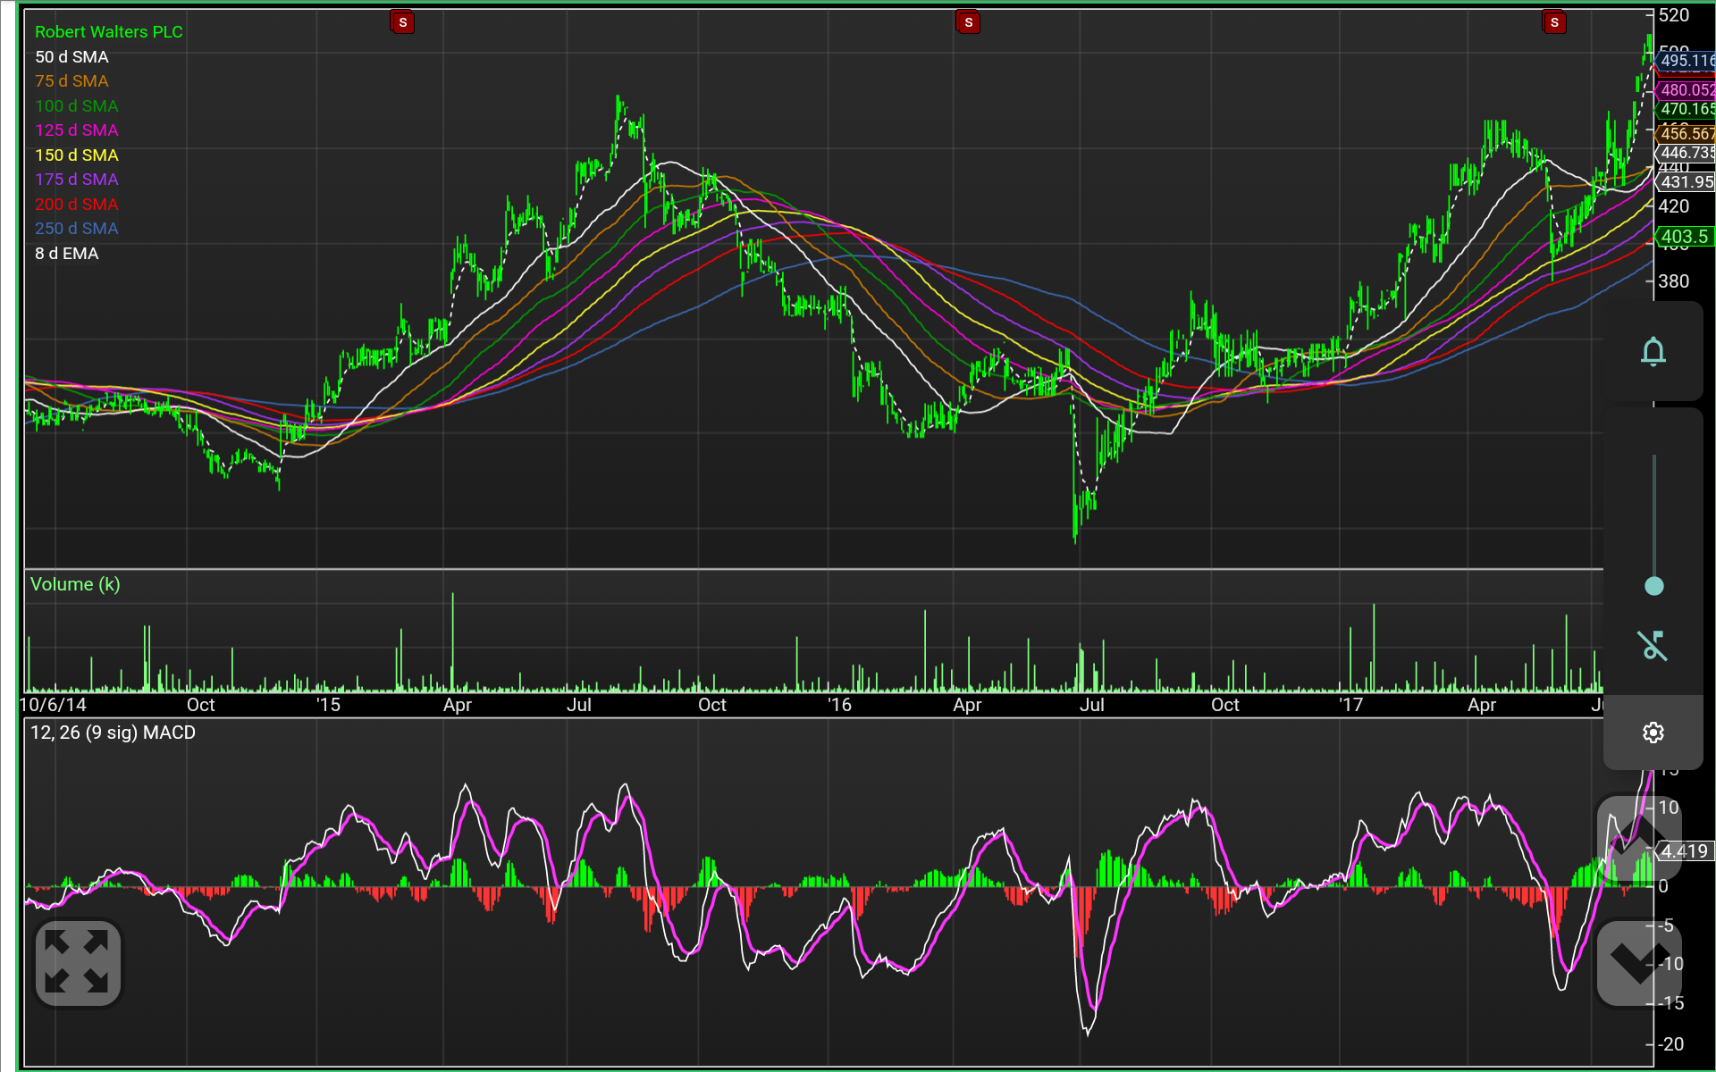
Task: Click the 470.165 green price tag
Action: click(1685, 109)
